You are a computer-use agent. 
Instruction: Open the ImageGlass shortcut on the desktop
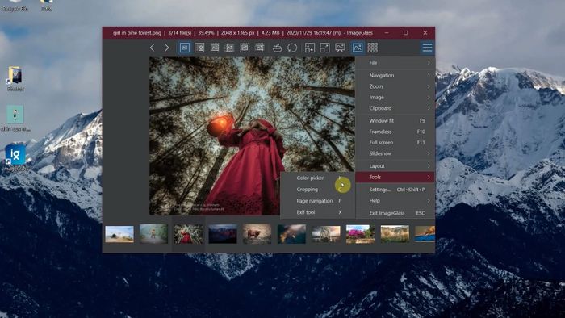coord(15,157)
